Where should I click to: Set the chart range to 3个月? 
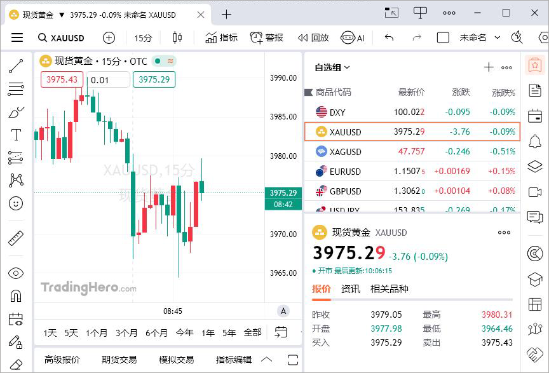(126, 332)
